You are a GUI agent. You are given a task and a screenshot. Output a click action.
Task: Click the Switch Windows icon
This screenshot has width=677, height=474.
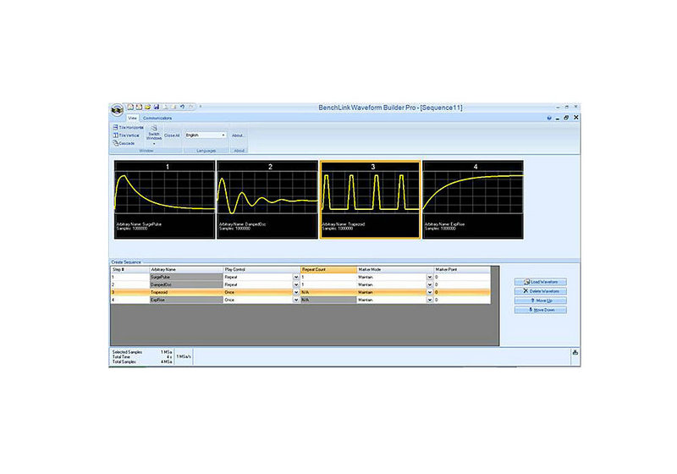[x=154, y=128]
